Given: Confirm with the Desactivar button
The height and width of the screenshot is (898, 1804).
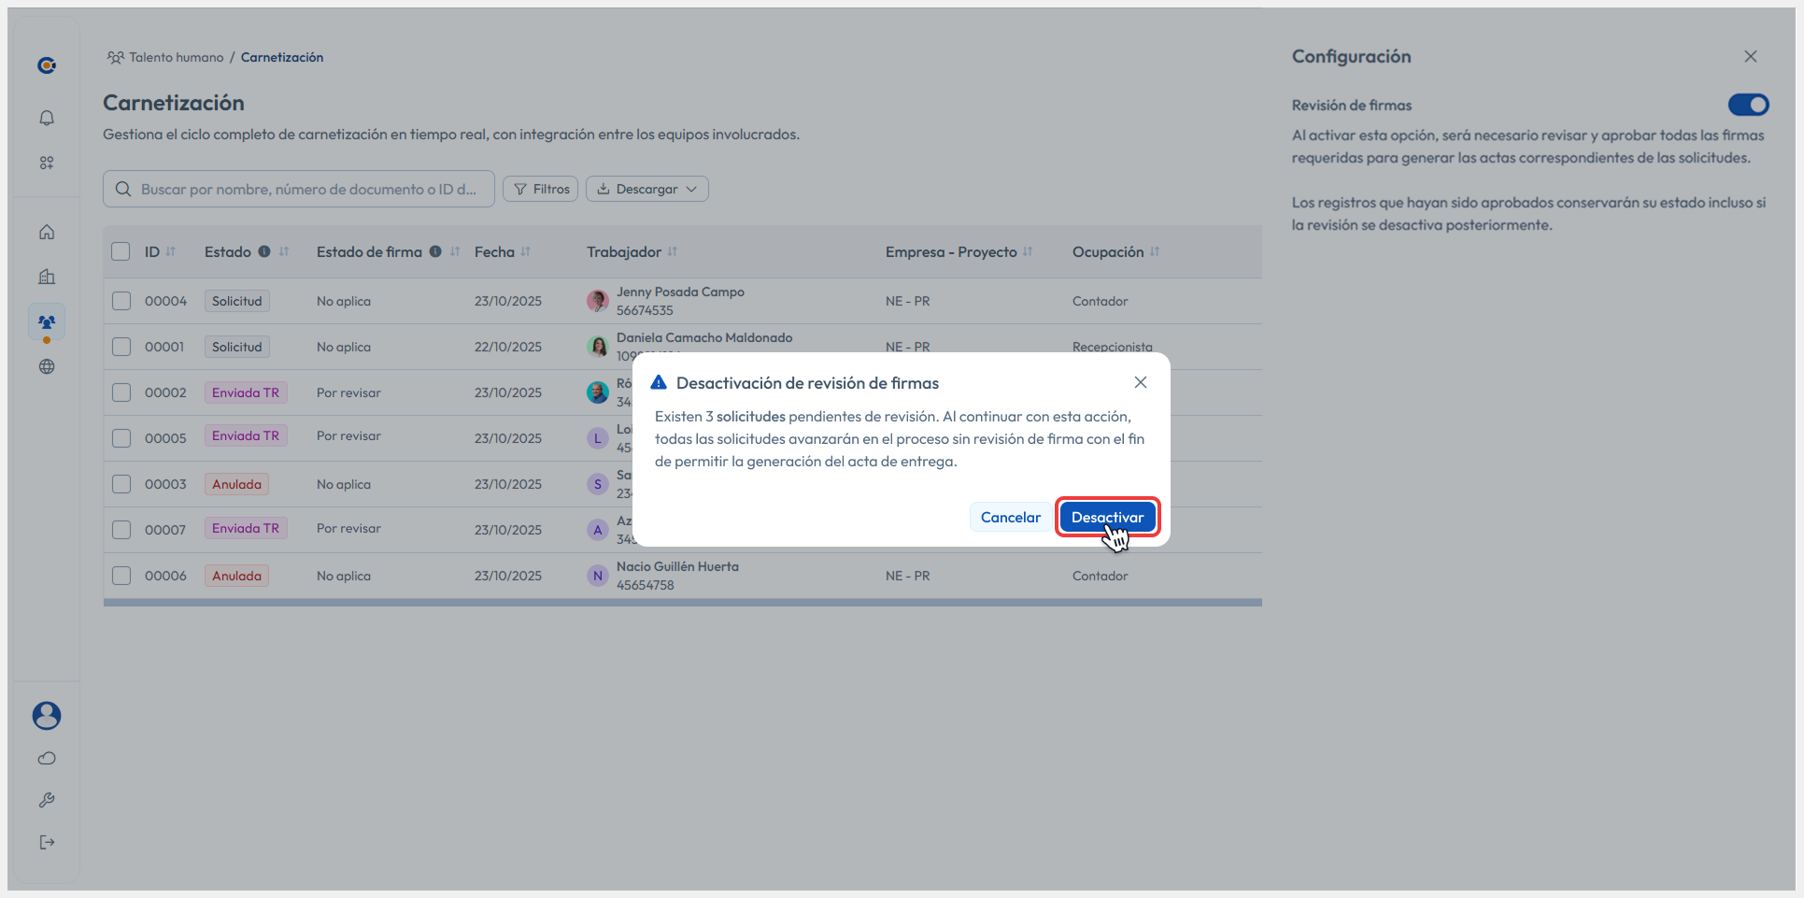Looking at the screenshot, I should click(x=1107, y=517).
